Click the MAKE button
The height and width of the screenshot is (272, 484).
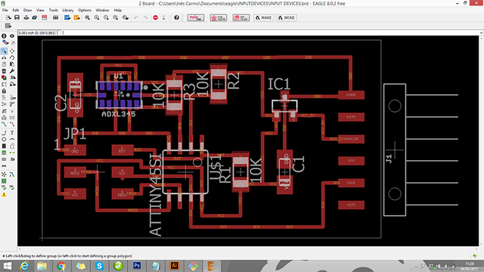pos(263,17)
